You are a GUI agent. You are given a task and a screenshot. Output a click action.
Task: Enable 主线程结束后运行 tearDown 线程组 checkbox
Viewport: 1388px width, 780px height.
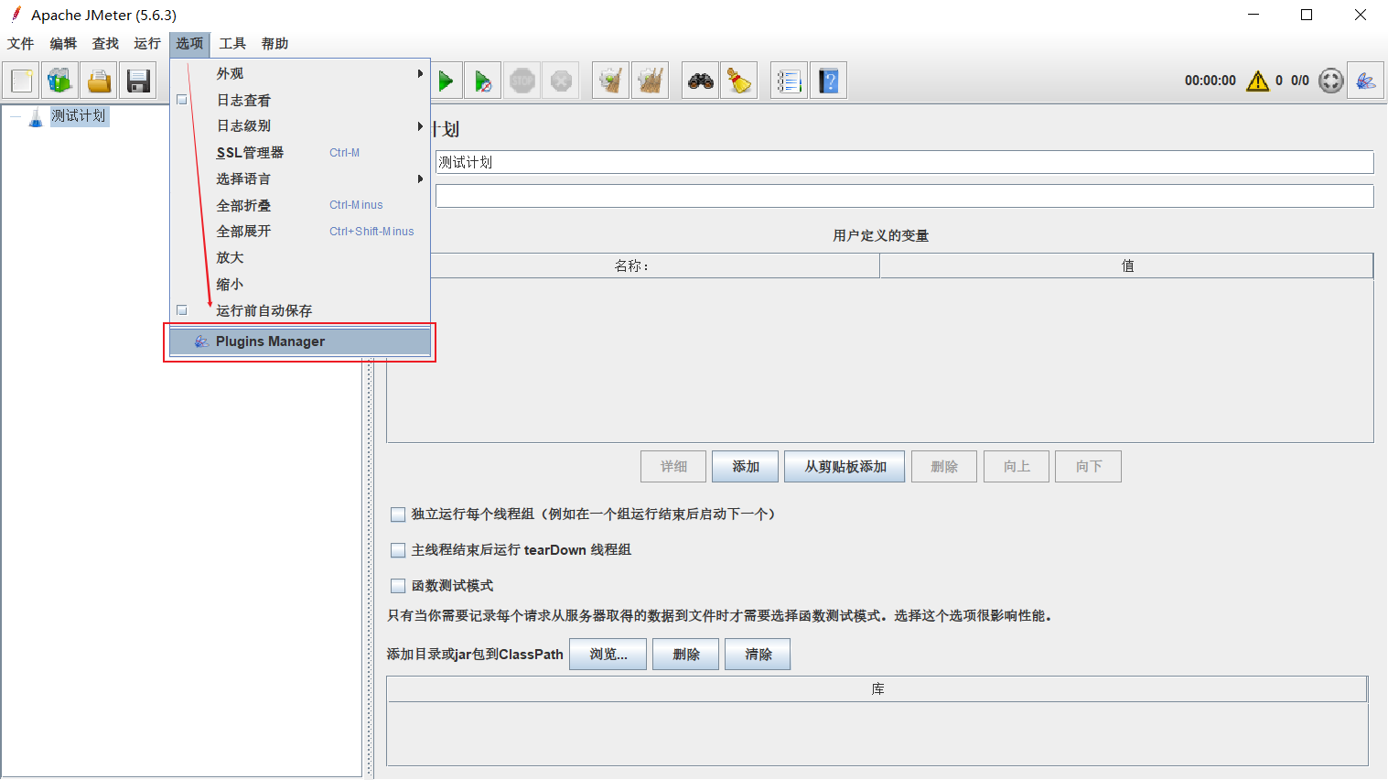click(x=398, y=550)
